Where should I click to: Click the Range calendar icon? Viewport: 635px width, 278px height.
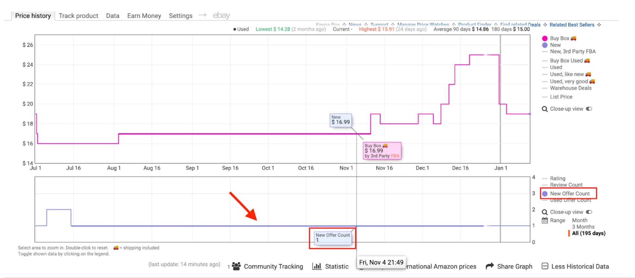[545, 220]
